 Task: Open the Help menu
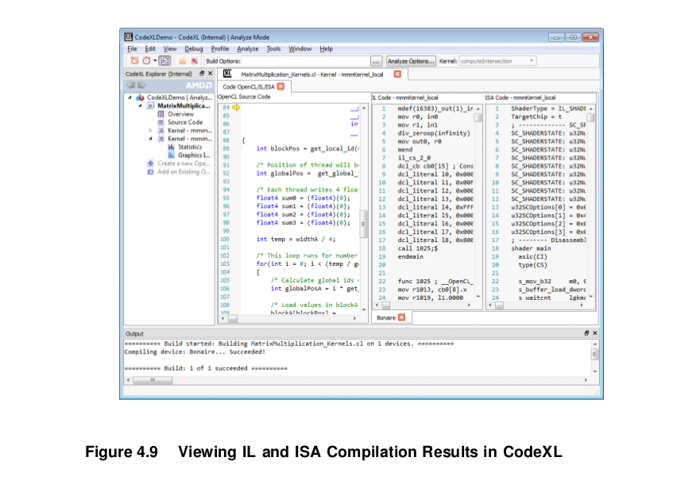tap(326, 48)
